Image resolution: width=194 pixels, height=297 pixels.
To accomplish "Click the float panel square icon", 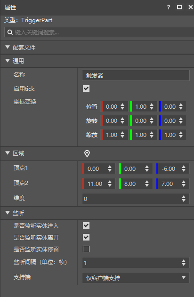I will pyautogui.click(x=179, y=7).
